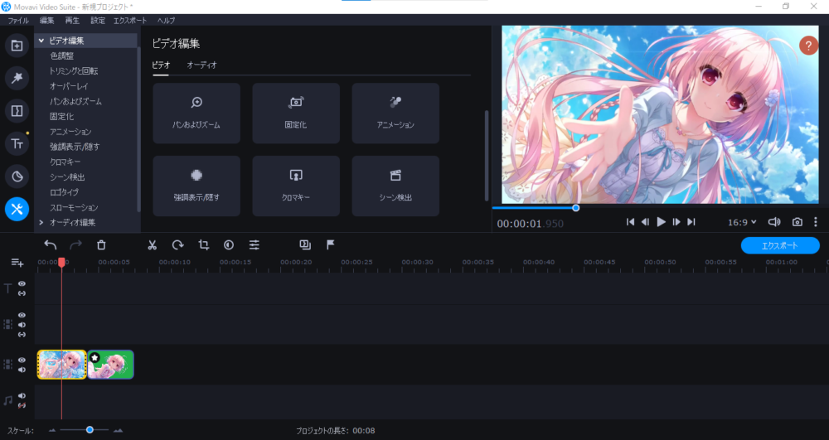Open the 16:9 aspect ratio dropdown
This screenshot has height=440, width=829.
tap(742, 222)
